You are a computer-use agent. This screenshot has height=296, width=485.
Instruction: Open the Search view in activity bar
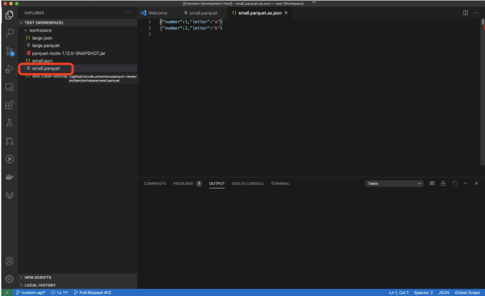point(9,32)
